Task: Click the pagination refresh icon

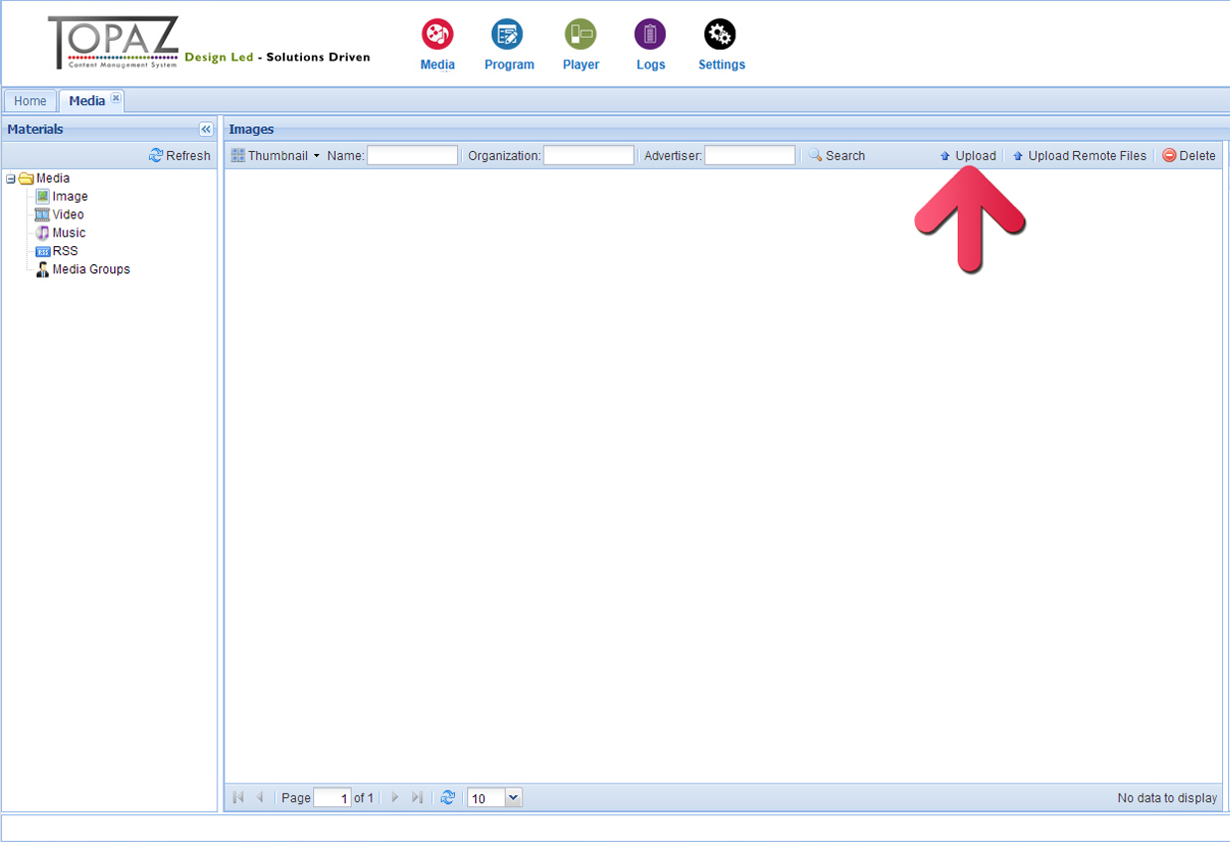Action: [448, 797]
